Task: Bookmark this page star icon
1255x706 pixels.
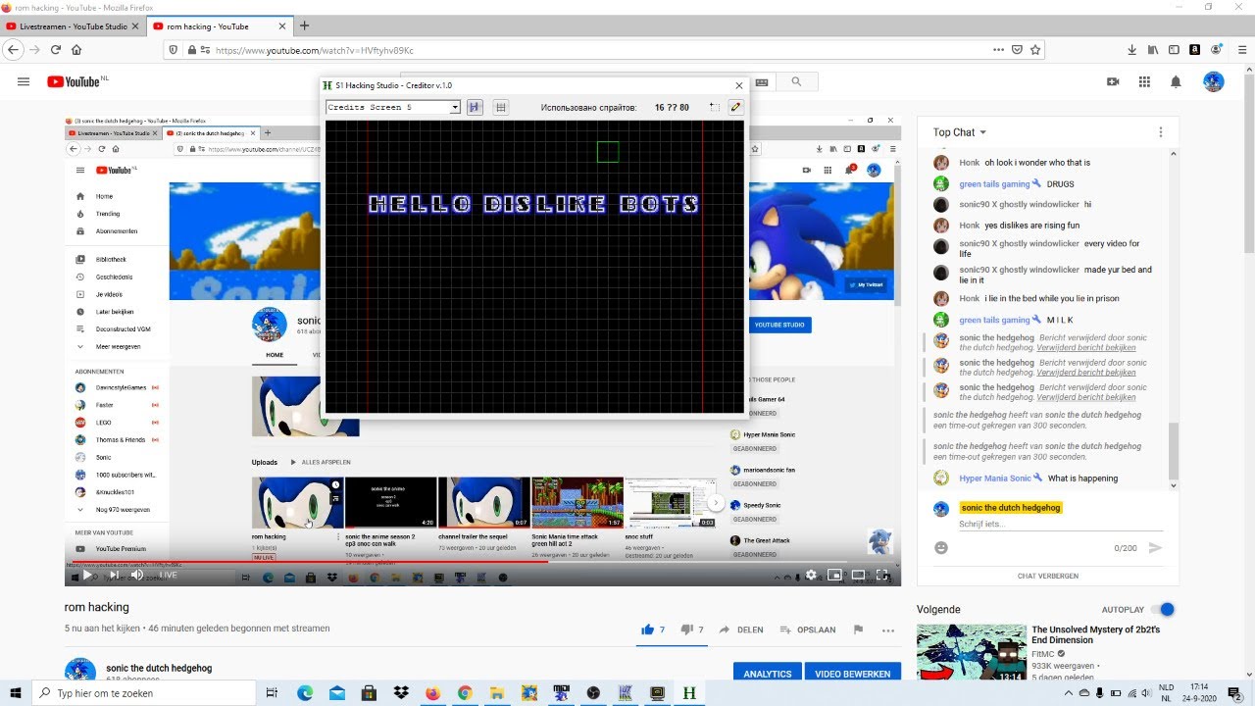Action: coord(1035,50)
